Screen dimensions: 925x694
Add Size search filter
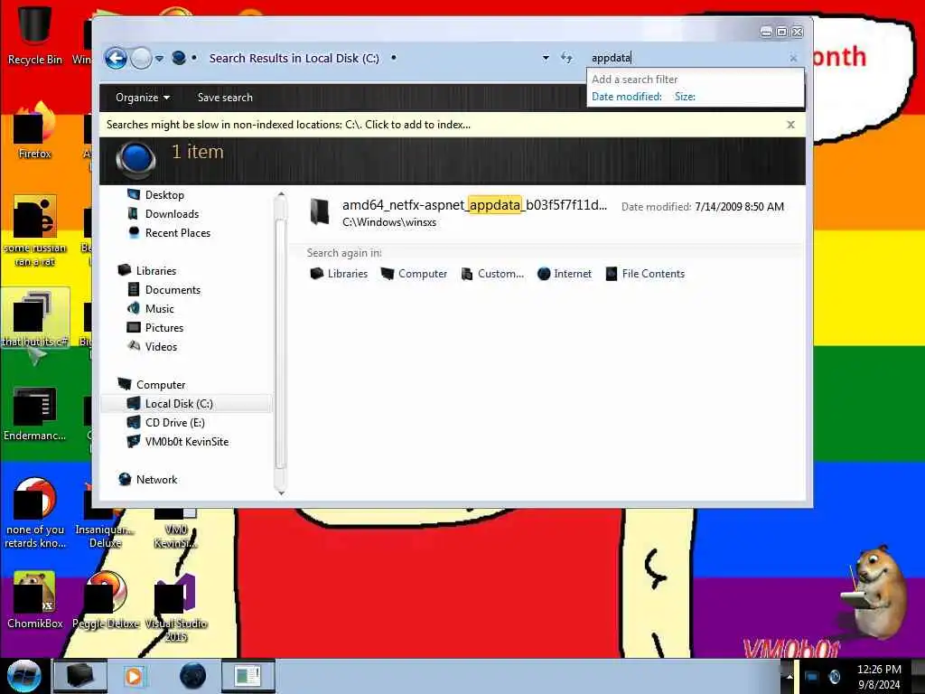(x=685, y=97)
